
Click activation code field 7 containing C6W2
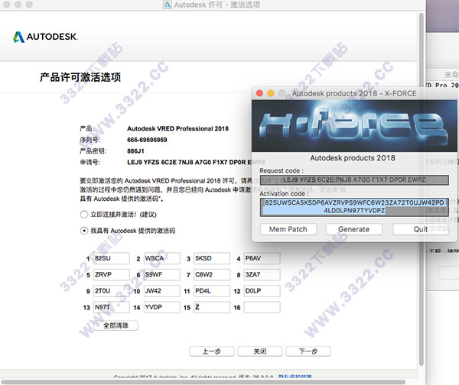click(x=212, y=275)
